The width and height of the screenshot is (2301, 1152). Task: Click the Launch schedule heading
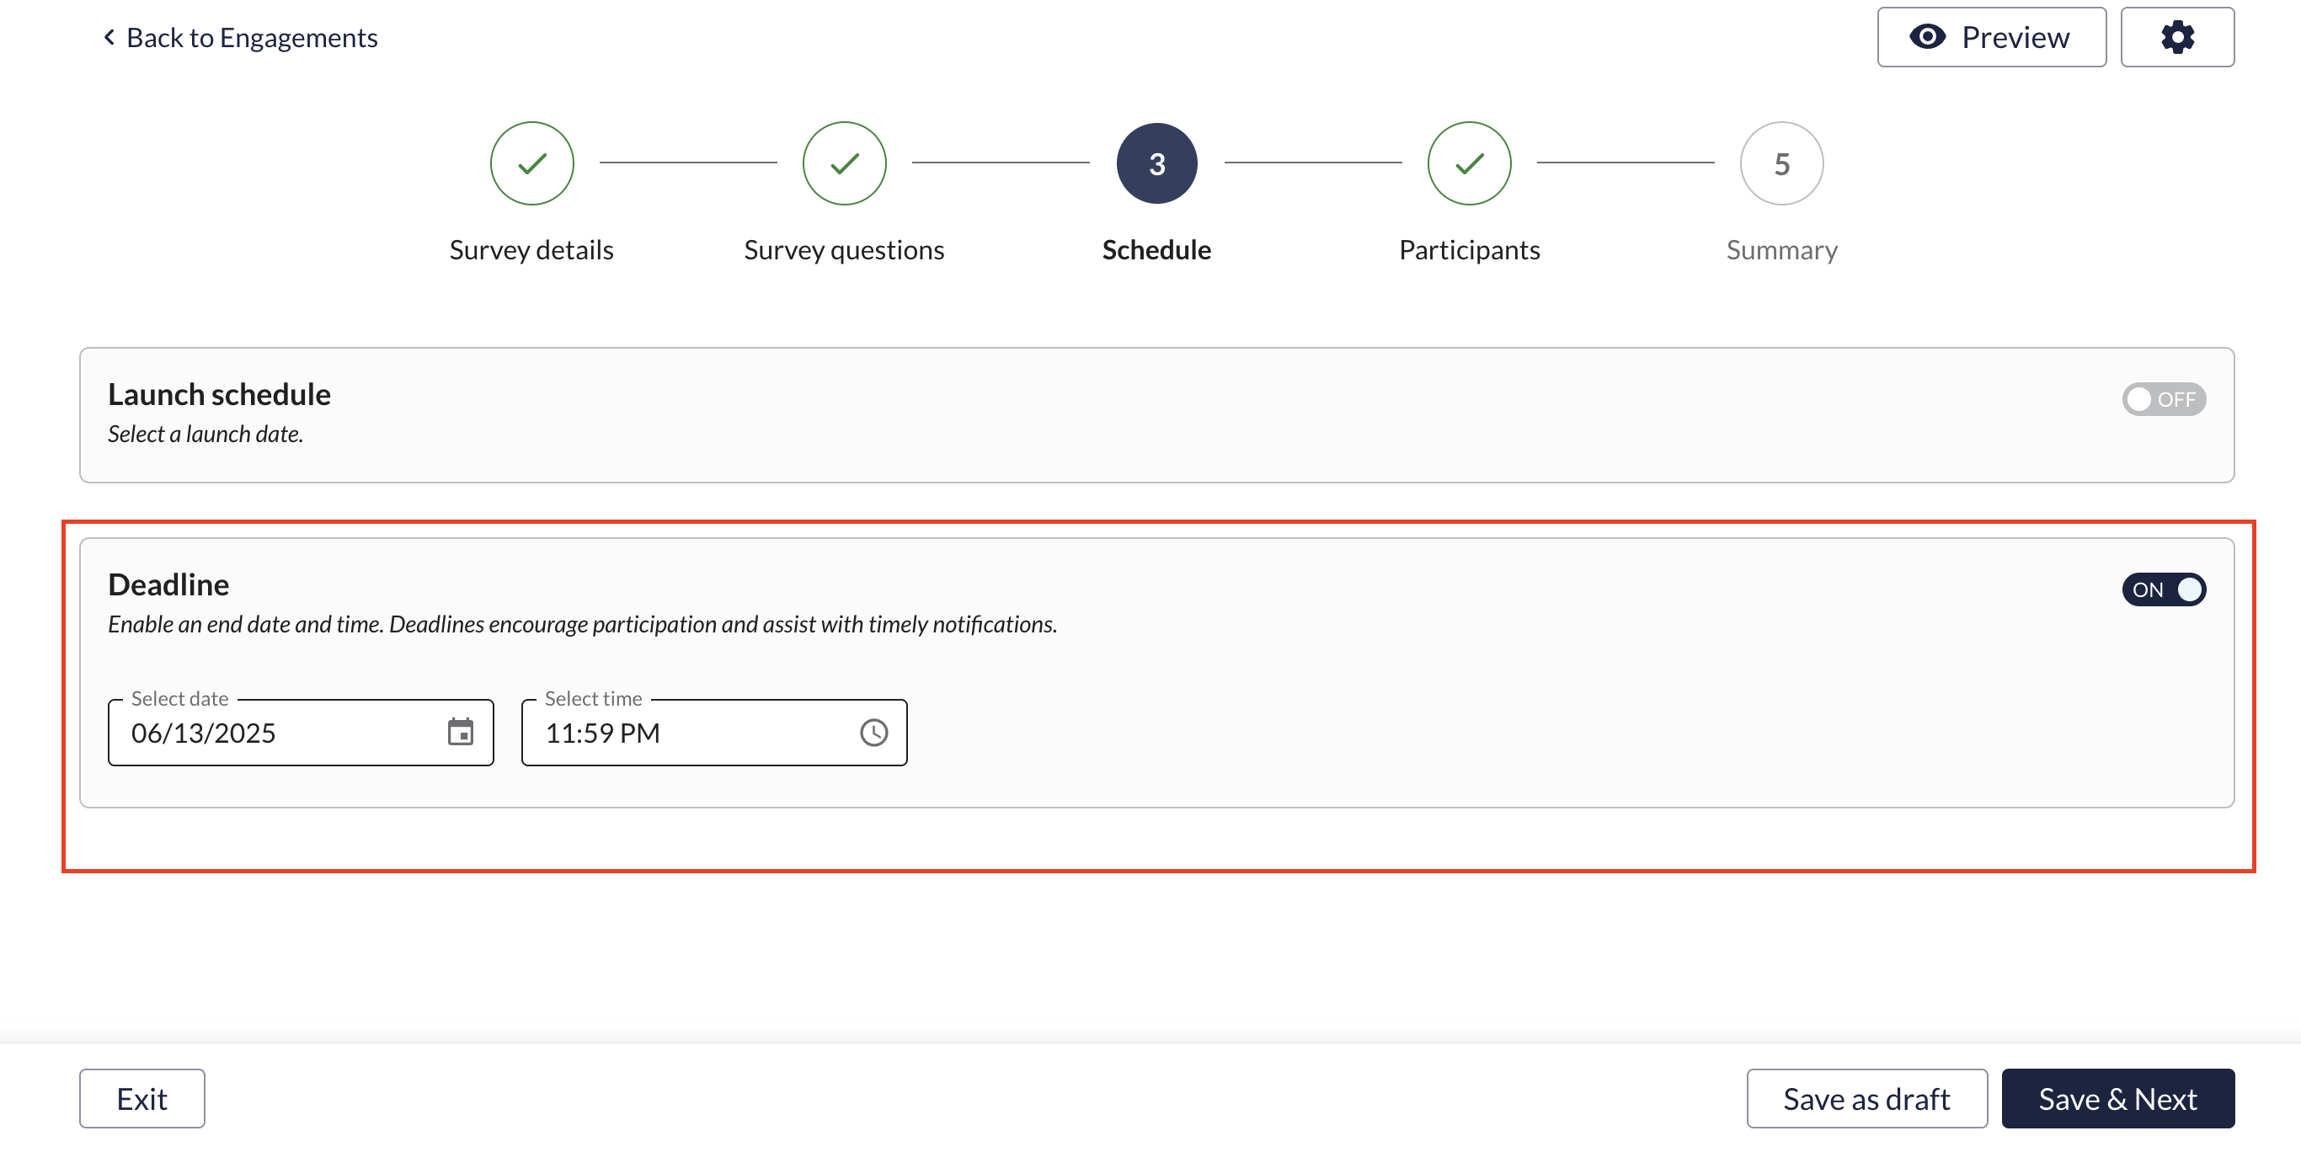click(x=219, y=394)
